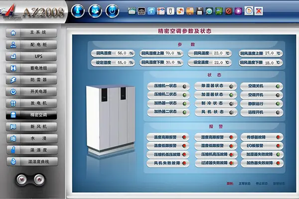299x199 pixels.
Task: Click the red X toolbar icon
Action: pyautogui.click(x=258, y=10)
